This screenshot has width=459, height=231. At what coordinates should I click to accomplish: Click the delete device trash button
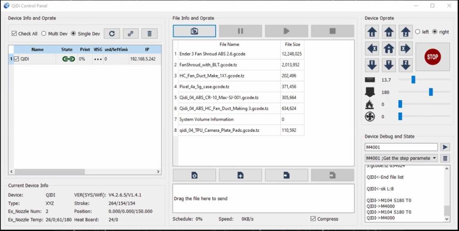[150, 34]
